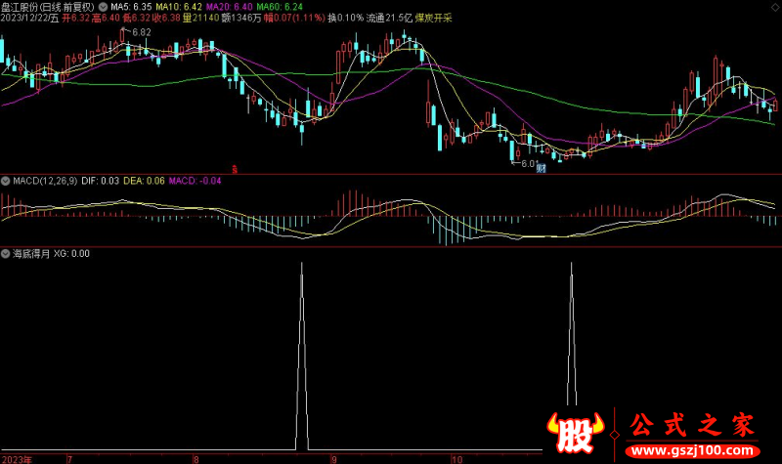Click the 6.01 low price marker

[x=529, y=163]
